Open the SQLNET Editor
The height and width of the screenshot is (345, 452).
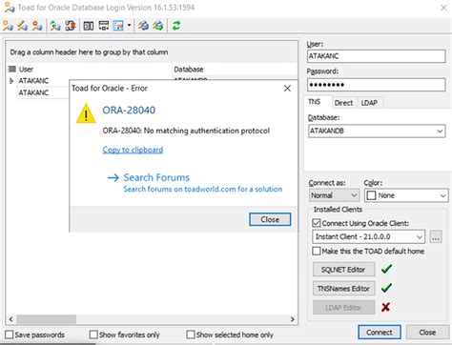pyautogui.click(x=343, y=270)
